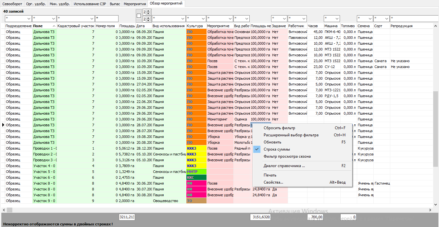The height and width of the screenshot is (227, 439).
Task: Click the 700,00 hours sum field
Action: pyautogui.click(x=315, y=217)
